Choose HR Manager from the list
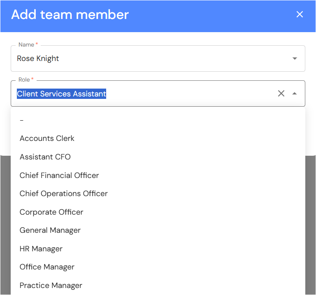 coord(41,249)
